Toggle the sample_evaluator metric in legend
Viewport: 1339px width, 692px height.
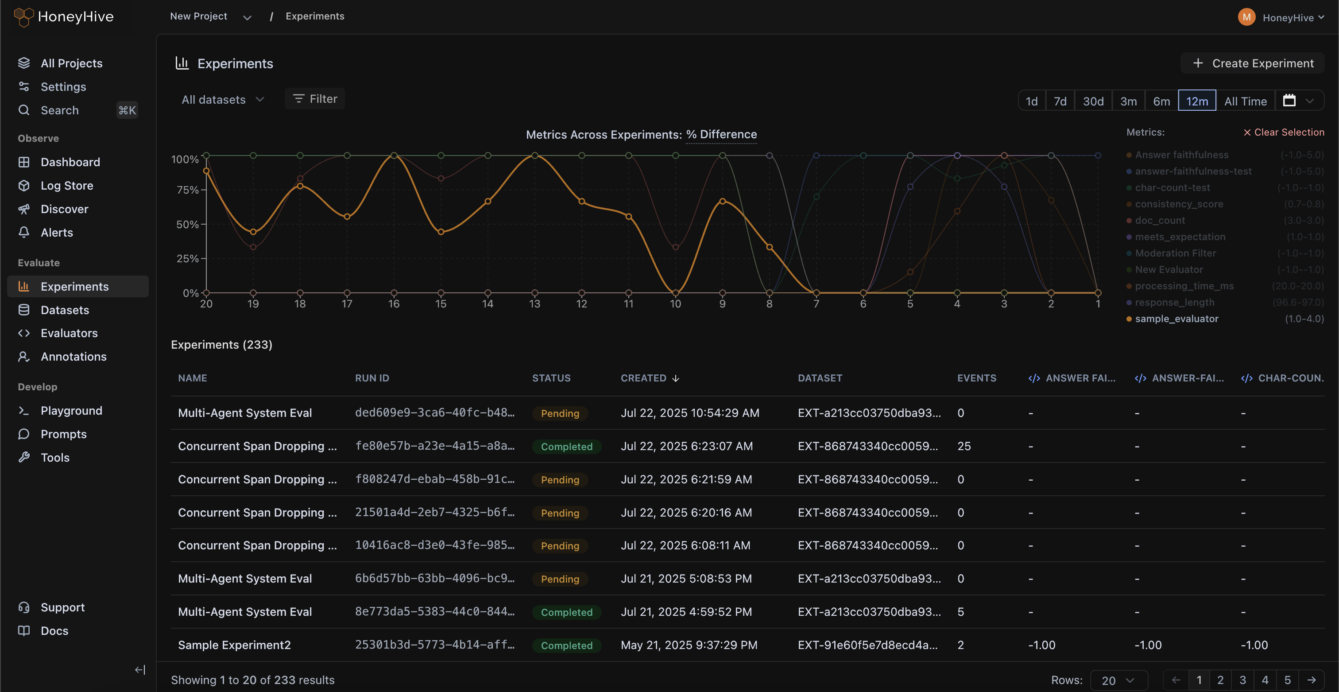(x=1176, y=319)
